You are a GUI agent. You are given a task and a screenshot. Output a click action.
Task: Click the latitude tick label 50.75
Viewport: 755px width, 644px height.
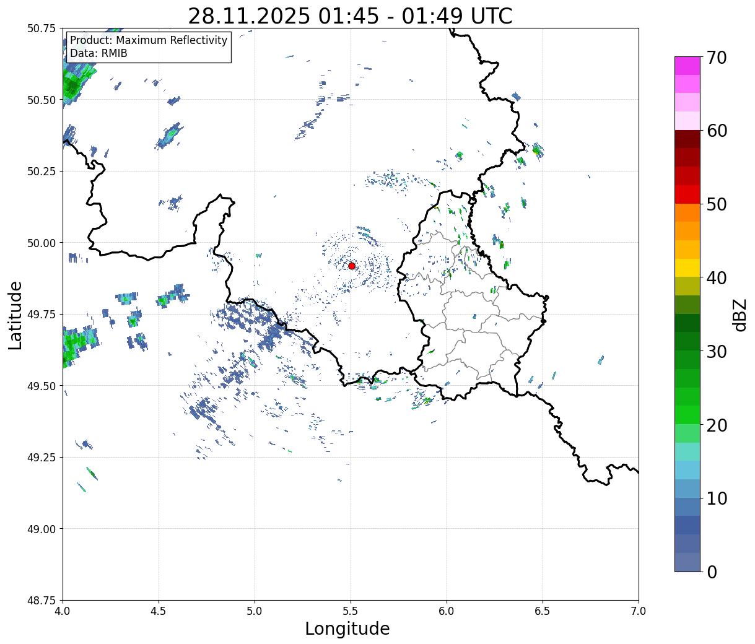point(41,28)
